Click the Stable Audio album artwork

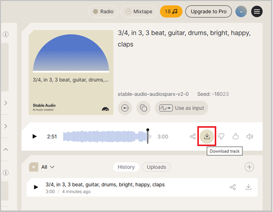[x=71, y=73]
